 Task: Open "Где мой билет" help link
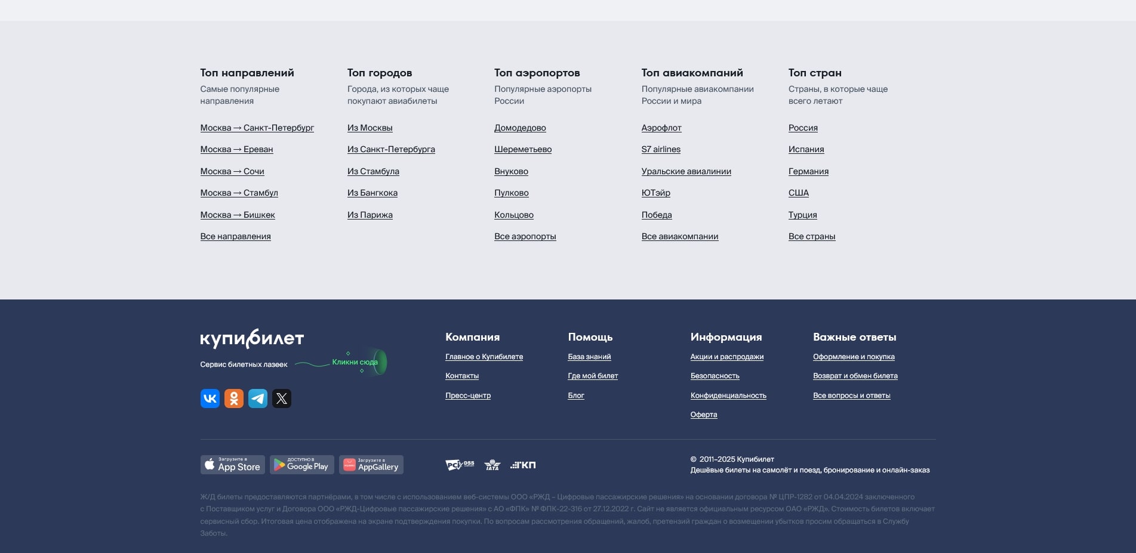point(593,376)
